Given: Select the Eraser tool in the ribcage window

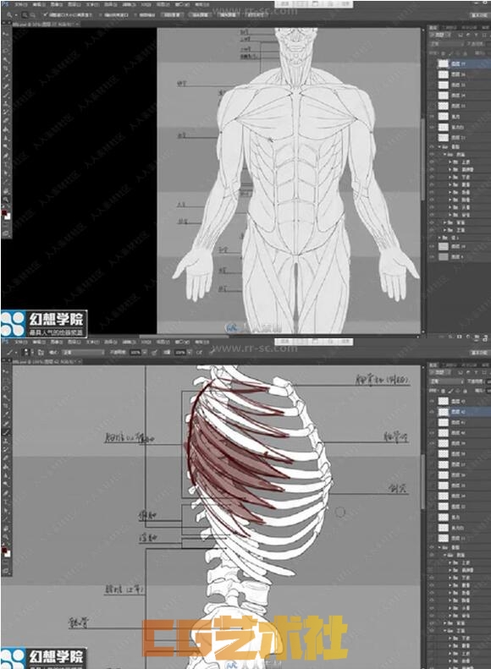Looking at the screenshot, I should [6, 458].
